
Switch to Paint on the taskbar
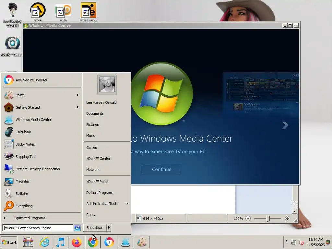tap(142, 242)
